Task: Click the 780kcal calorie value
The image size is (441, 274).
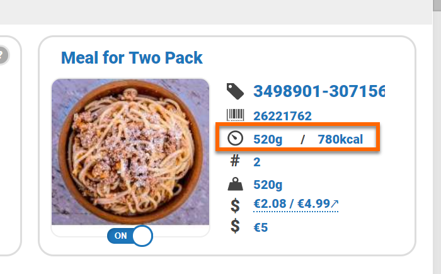Action: (340, 139)
